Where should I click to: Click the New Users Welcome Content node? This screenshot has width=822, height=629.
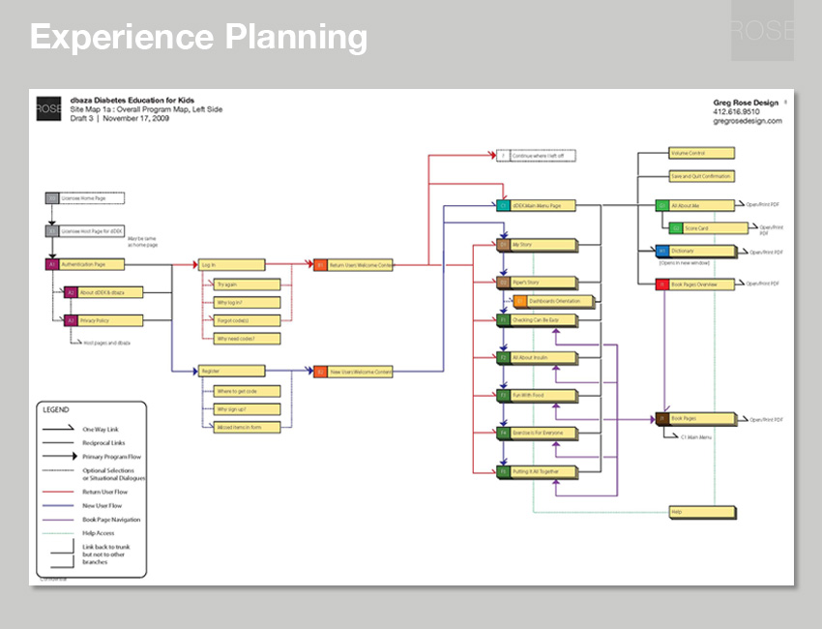tap(353, 372)
